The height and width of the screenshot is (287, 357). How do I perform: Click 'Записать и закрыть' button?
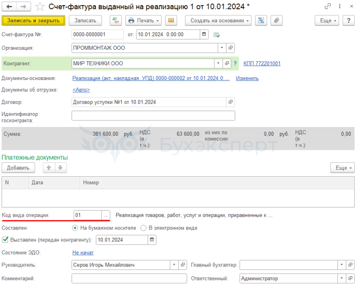click(x=33, y=20)
